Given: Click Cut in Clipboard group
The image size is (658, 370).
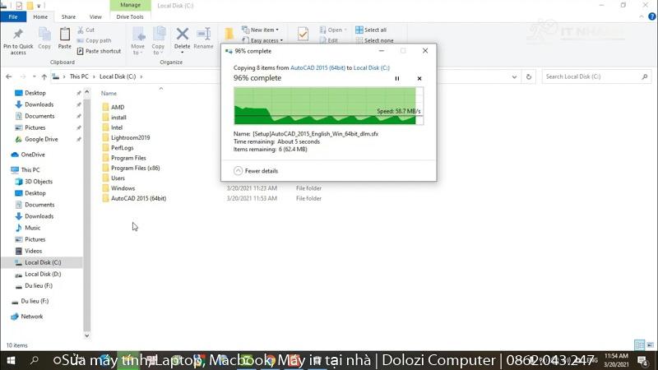Looking at the screenshot, I should [x=86, y=30].
